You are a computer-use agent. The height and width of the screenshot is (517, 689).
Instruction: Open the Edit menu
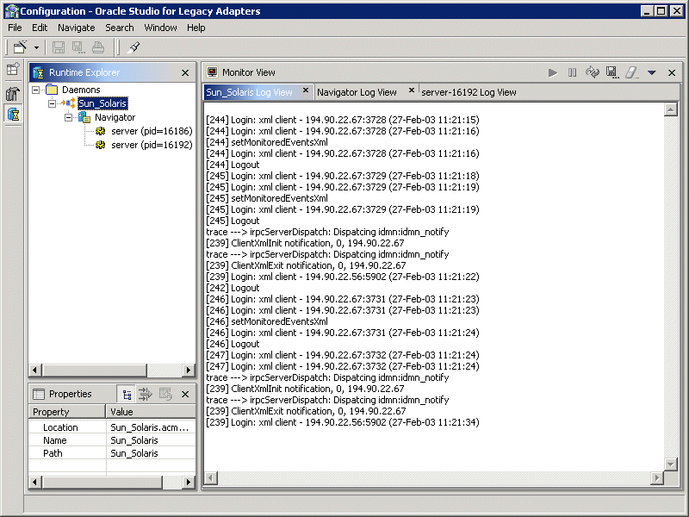(x=40, y=28)
